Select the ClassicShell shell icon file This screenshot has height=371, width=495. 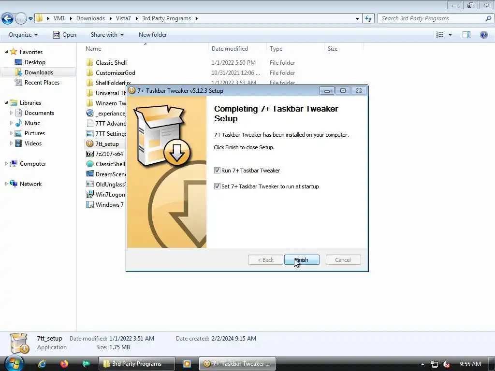[x=90, y=164]
